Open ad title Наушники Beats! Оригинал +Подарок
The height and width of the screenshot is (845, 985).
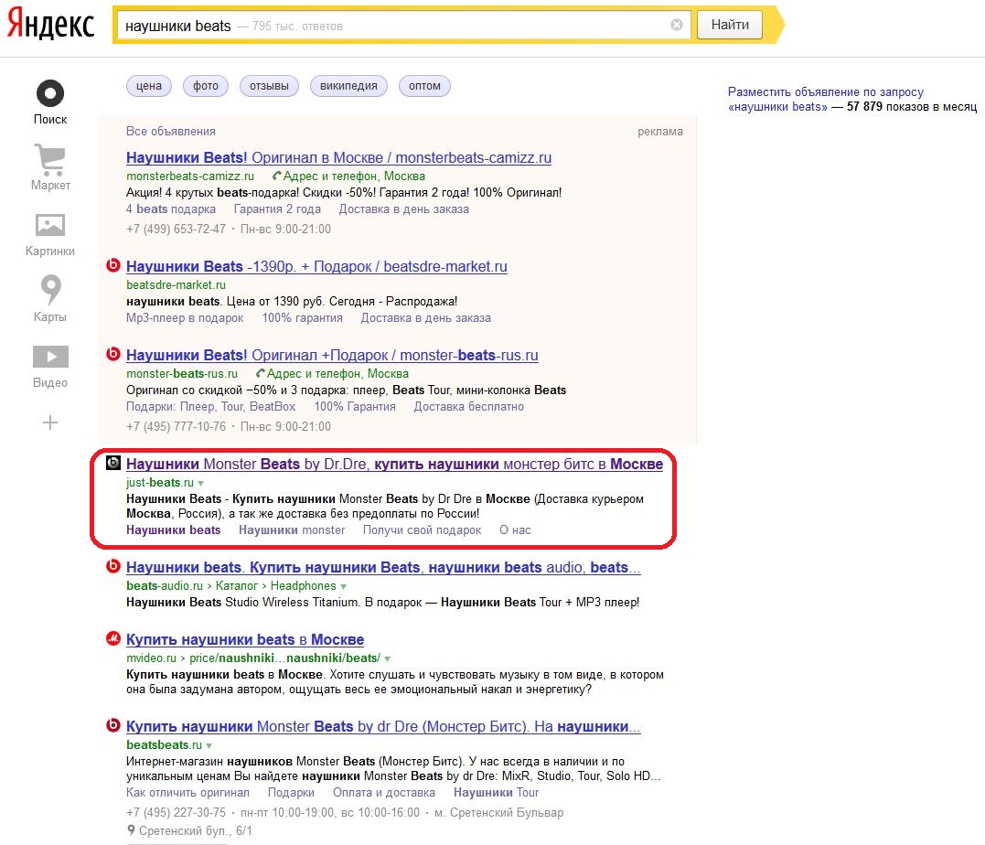pyautogui.click(x=332, y=355)
